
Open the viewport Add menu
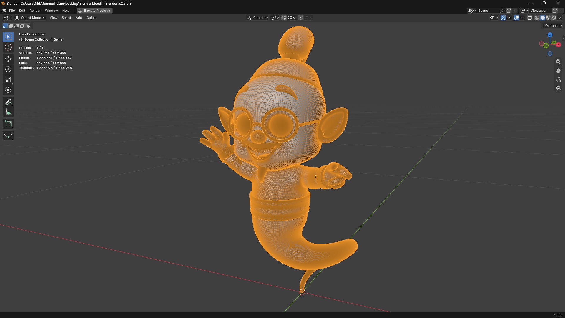79,18
